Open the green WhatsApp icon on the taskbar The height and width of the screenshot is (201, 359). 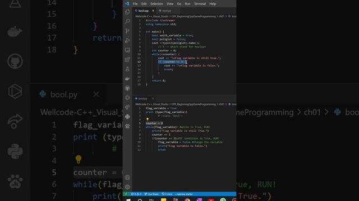coord(223,200)
